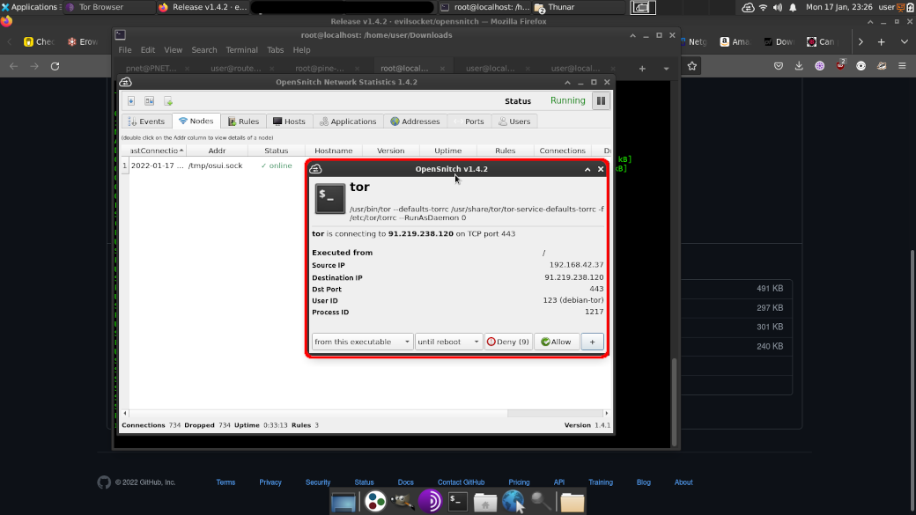Screen dimensions: 916x515
Task: Click the Pocket icon in Firefox toolbar
Action: 778,66
